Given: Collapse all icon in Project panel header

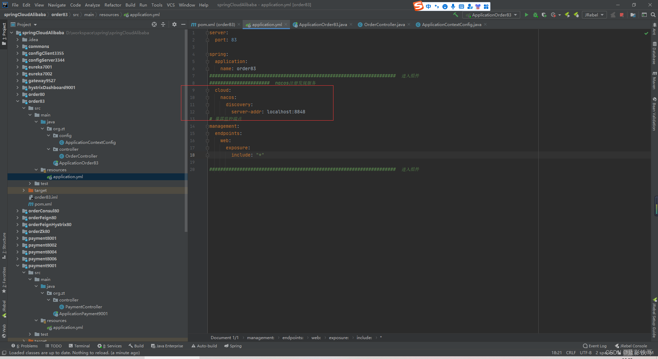Looking at the screenshot, I should [x=163, y=24].
